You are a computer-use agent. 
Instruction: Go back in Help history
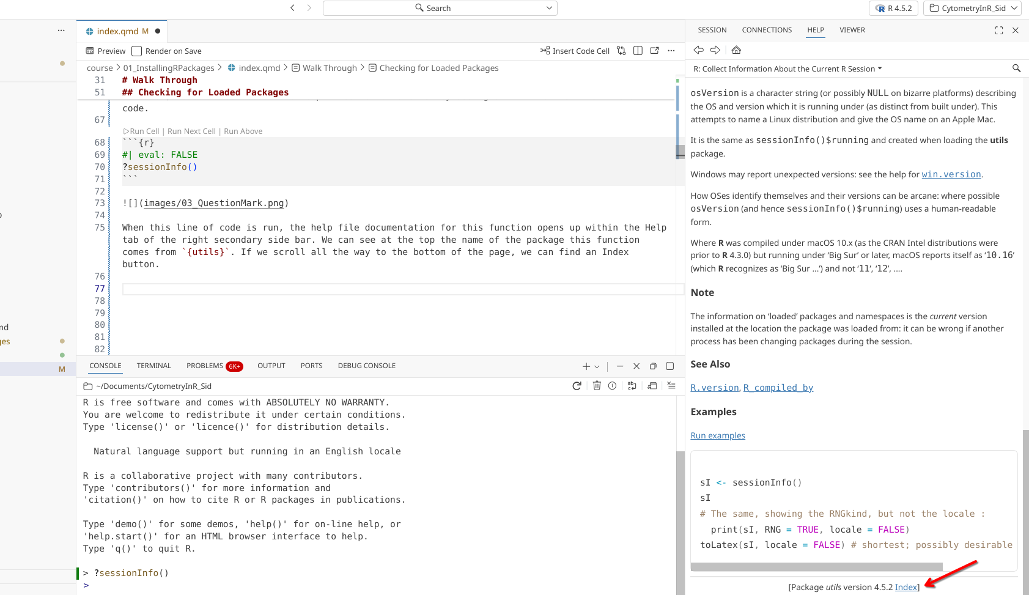[698, 50]
